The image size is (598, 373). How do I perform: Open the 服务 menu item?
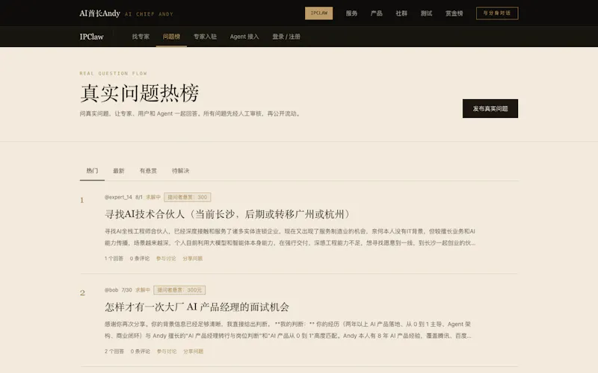351,13
